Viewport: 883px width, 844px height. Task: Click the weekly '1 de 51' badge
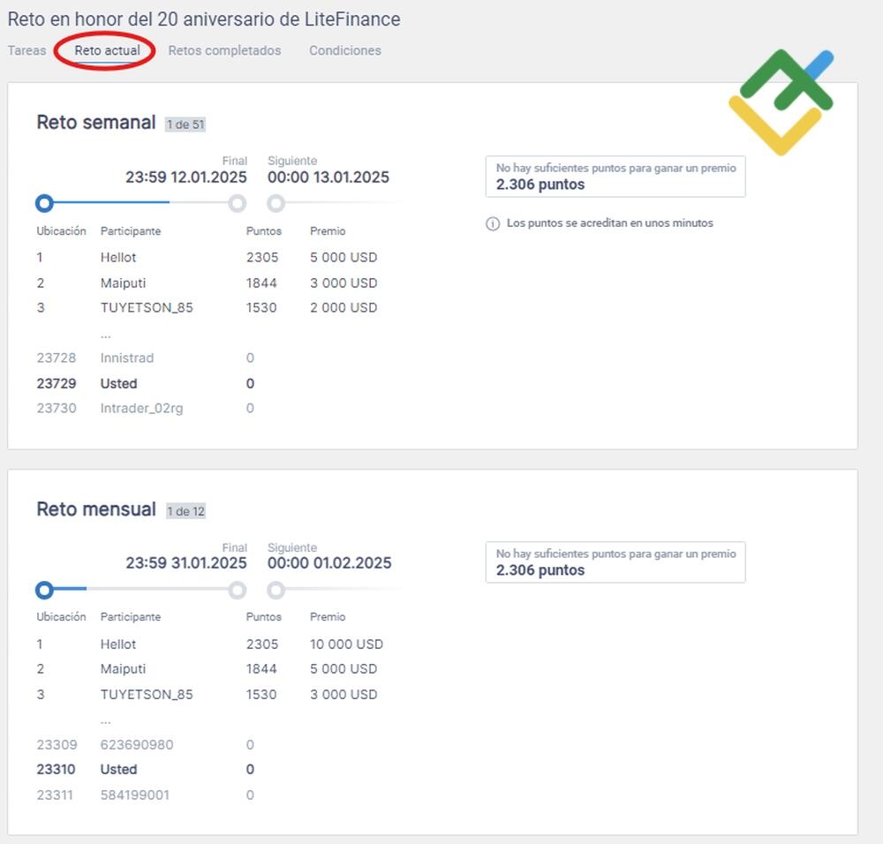click(x=185, y=124)
